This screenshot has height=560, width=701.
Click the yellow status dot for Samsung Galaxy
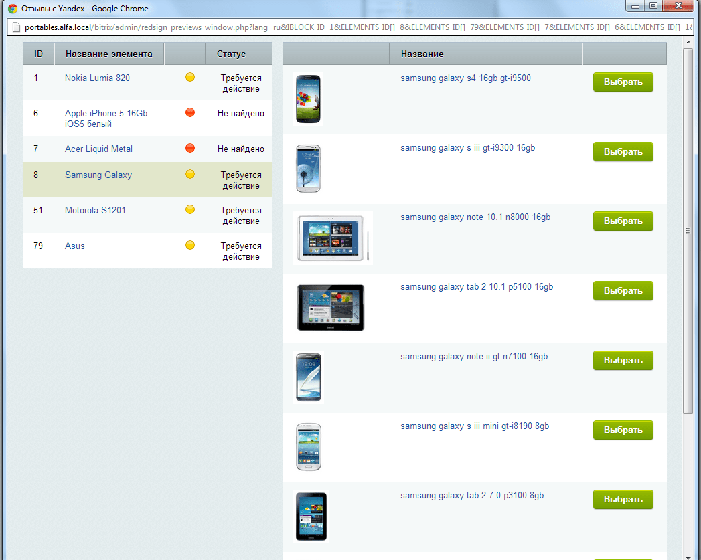click(x=190, y=174)
